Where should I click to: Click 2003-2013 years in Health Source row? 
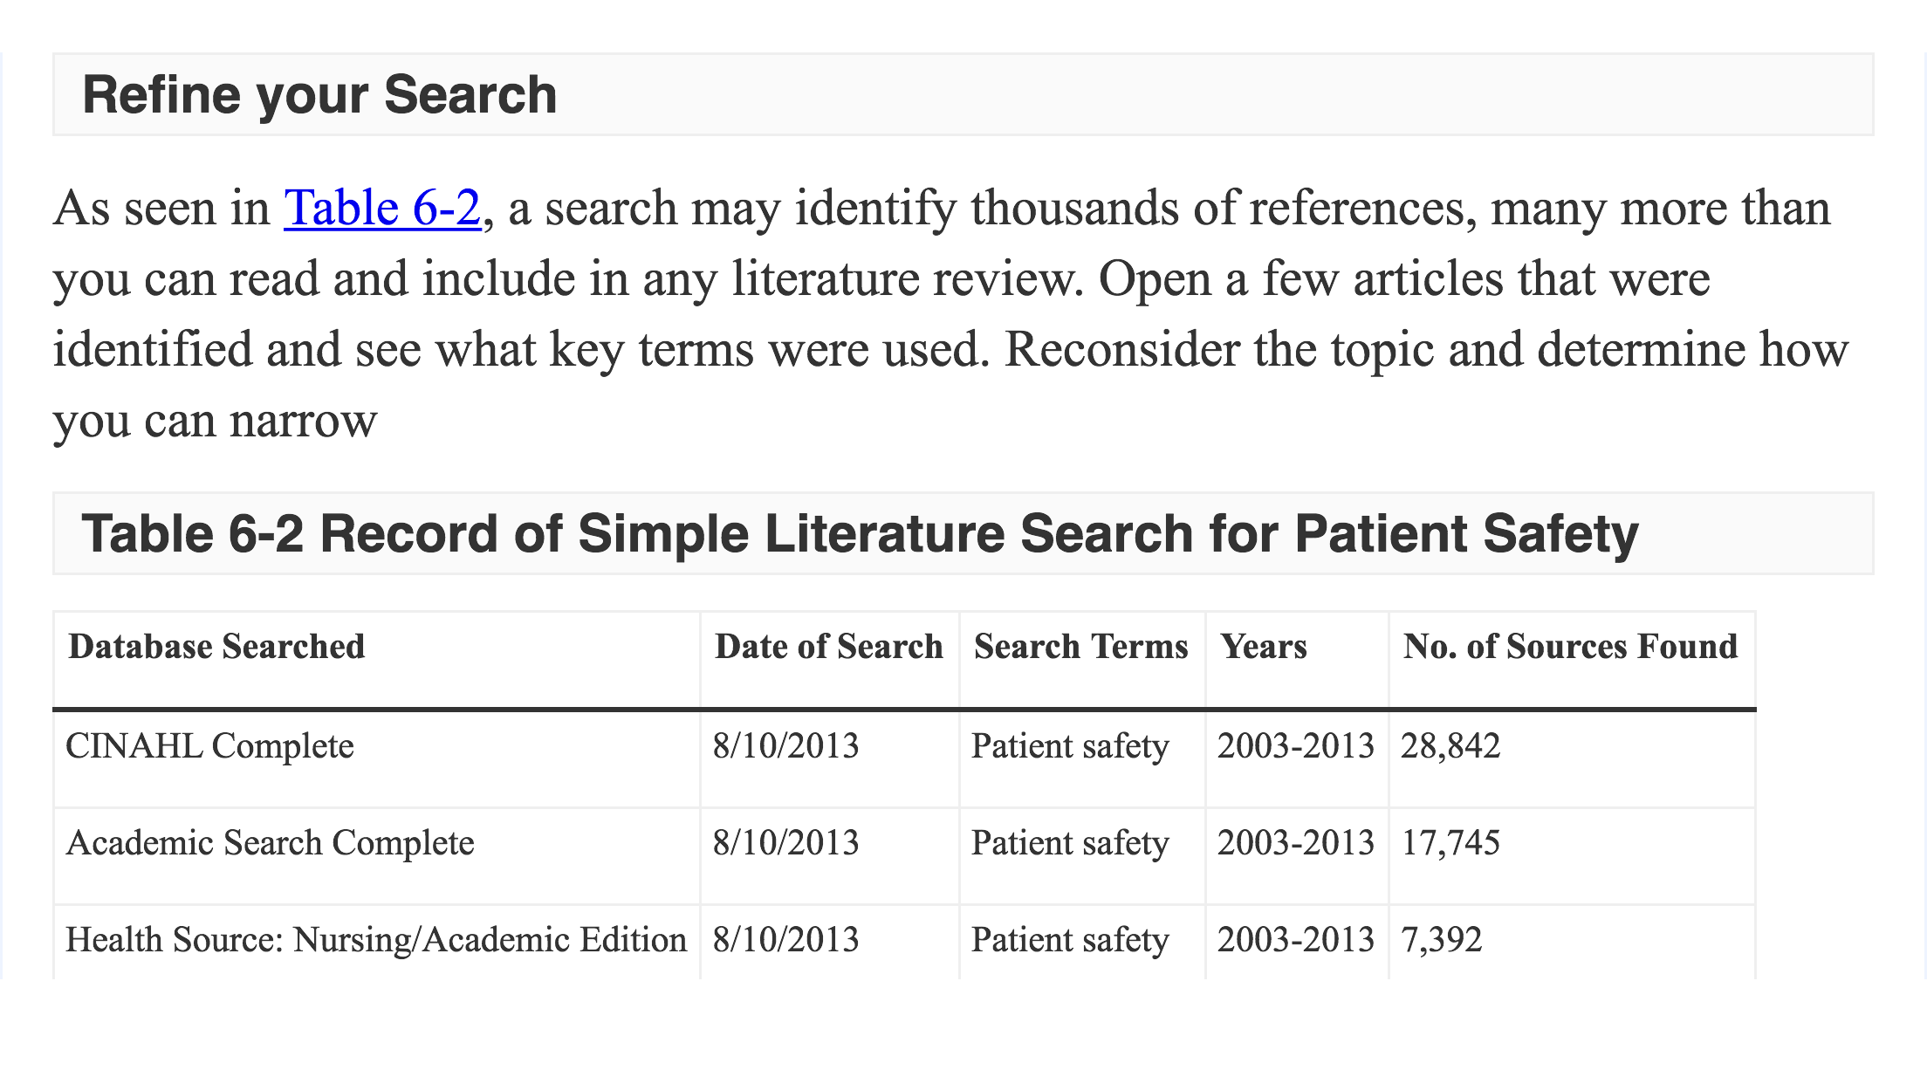click(x=1296, y=940)
